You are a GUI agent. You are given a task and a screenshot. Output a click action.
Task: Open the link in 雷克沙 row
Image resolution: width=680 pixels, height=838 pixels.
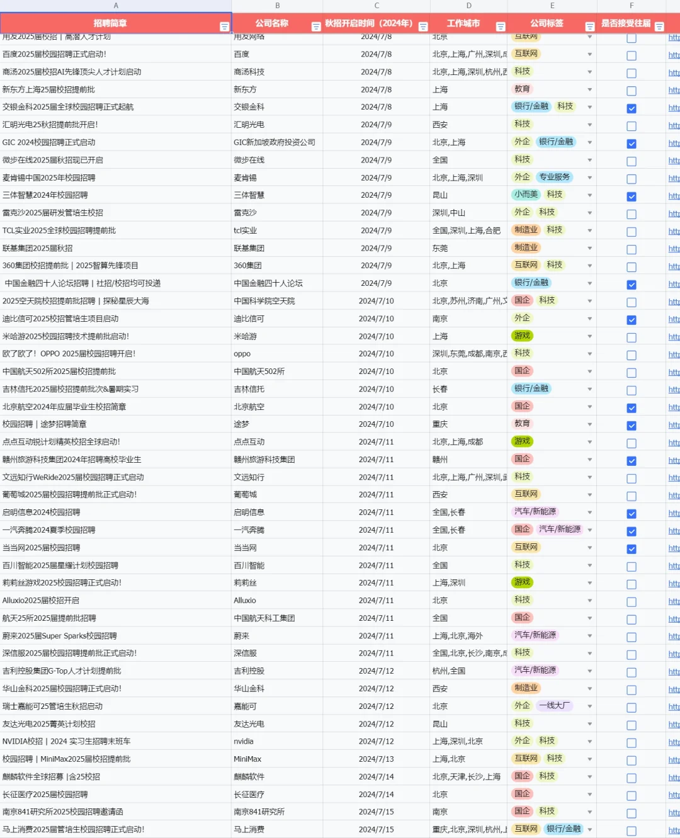click(x=674, y=213)
